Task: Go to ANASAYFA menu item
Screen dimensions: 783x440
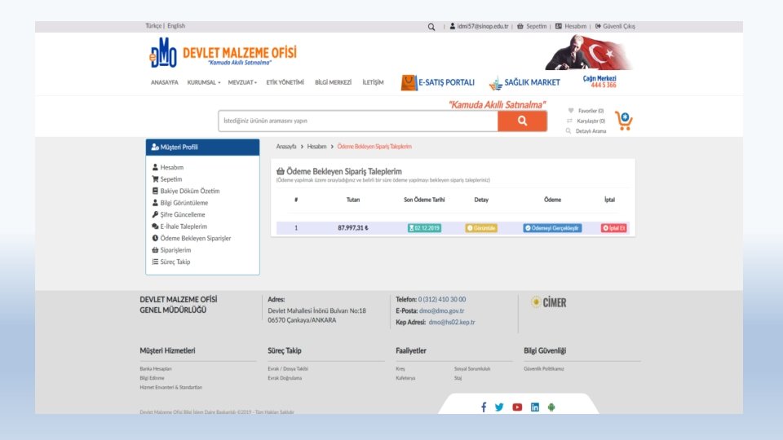Action: coord(164,82)
